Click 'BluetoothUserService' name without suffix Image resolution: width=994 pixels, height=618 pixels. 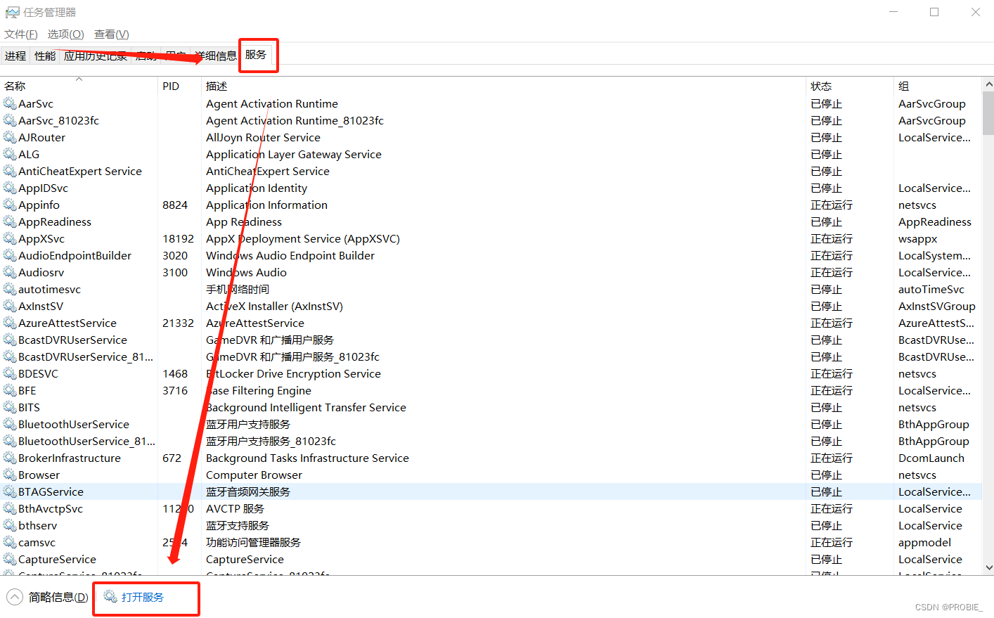(74, 424)
